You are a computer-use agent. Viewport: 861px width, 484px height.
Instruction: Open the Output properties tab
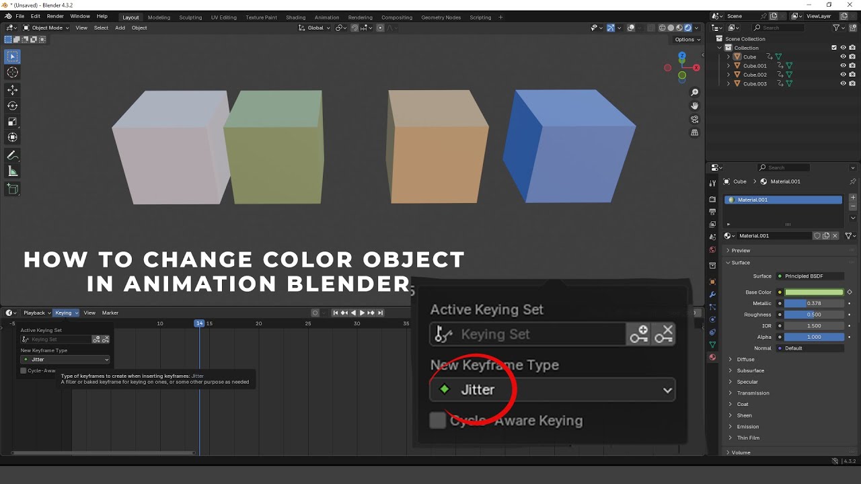pyautogui.click(x=712, y=212)
